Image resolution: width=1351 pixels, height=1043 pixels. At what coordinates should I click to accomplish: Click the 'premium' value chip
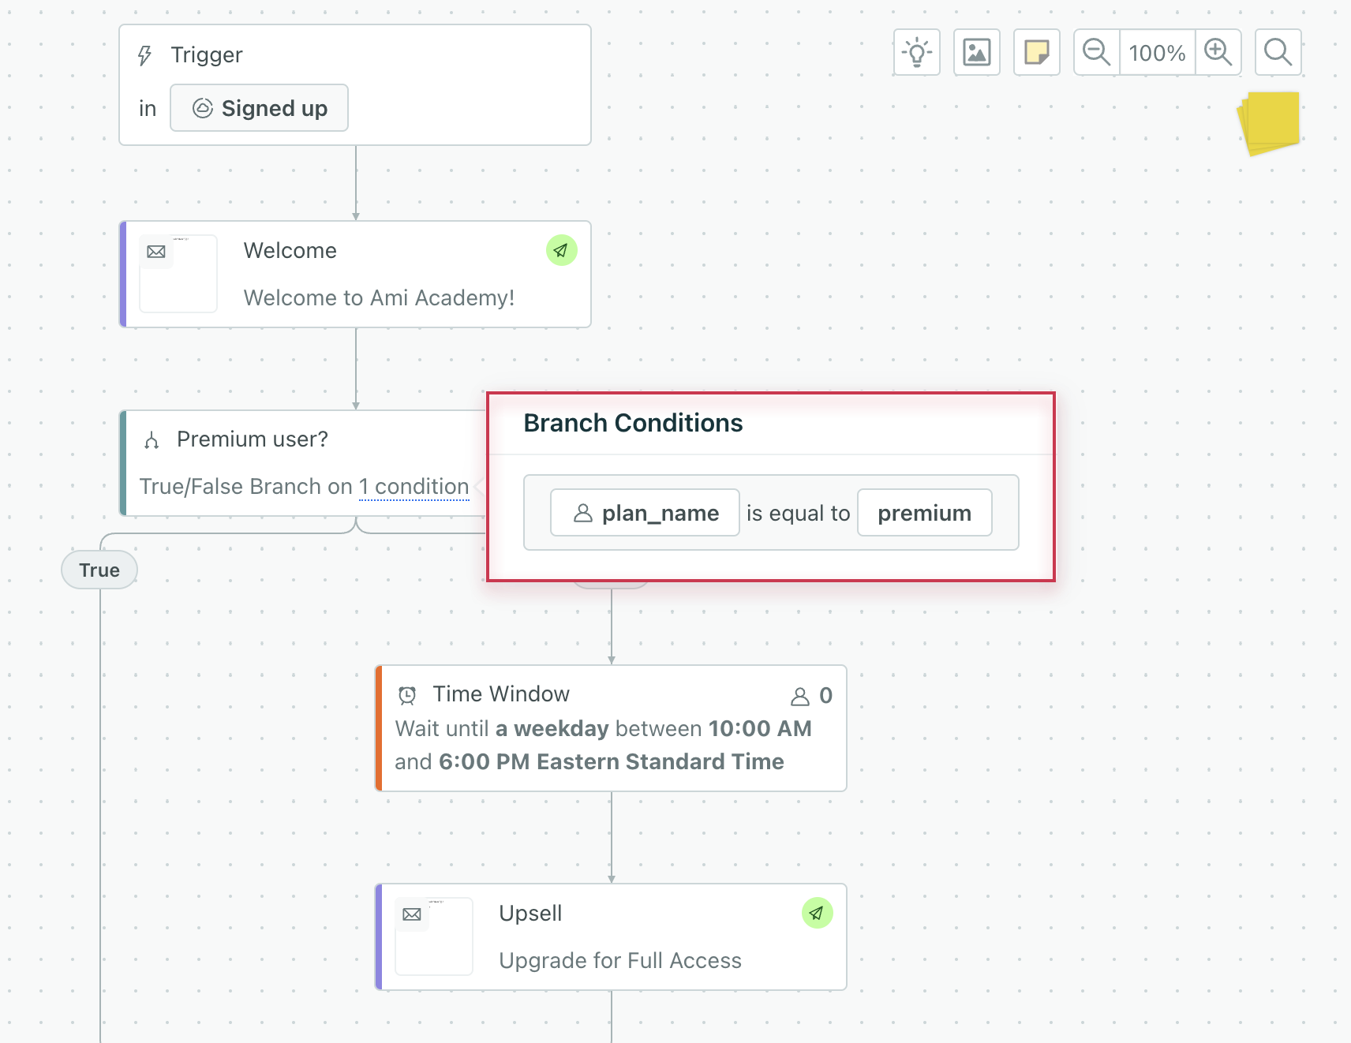[924, 513]
